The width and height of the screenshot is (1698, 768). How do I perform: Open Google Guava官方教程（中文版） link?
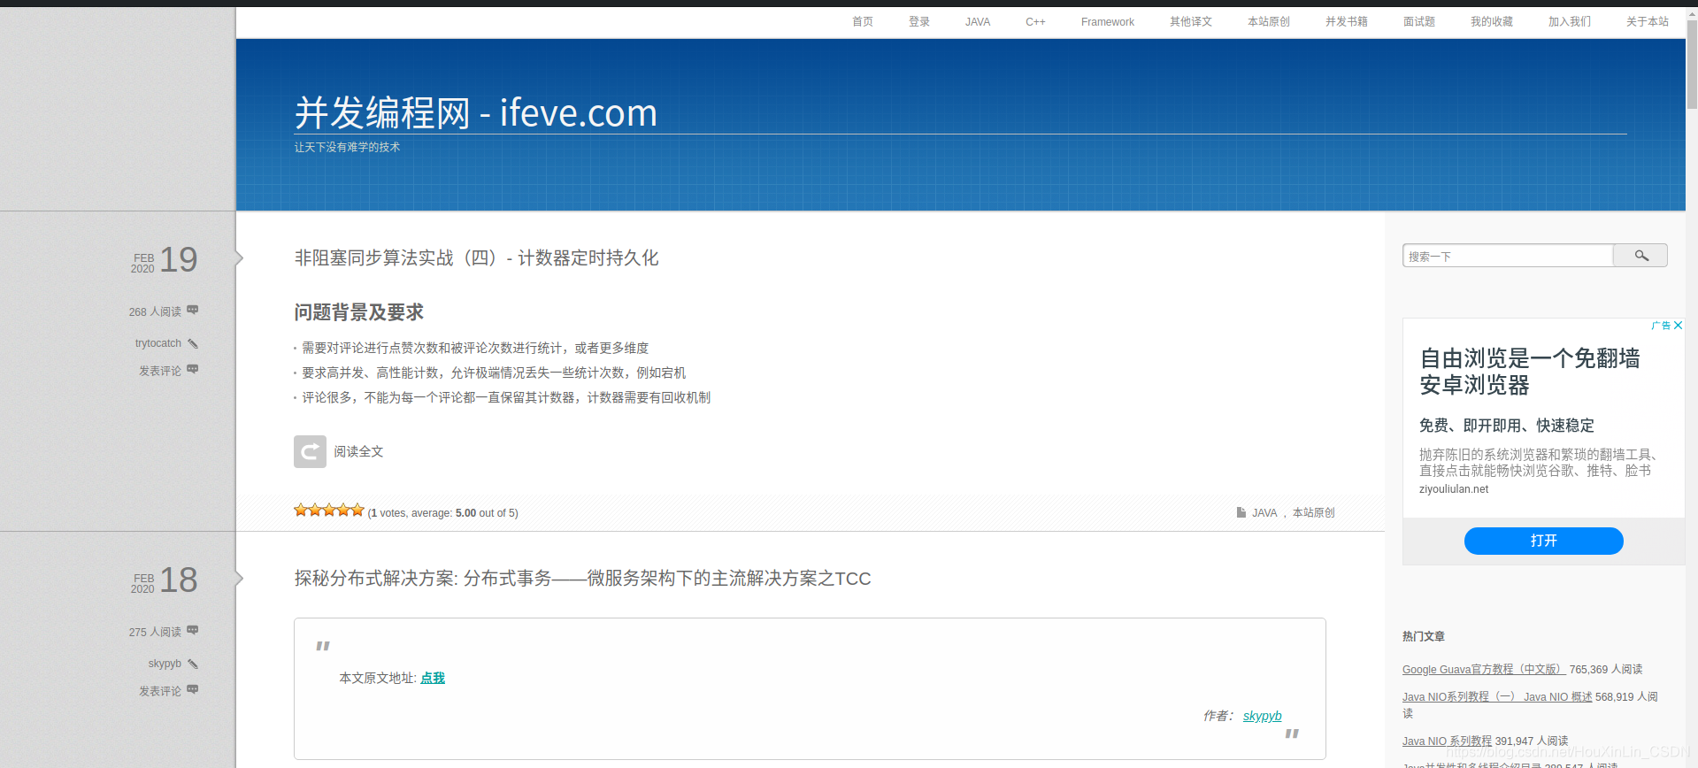click(x=1484, y=670)
